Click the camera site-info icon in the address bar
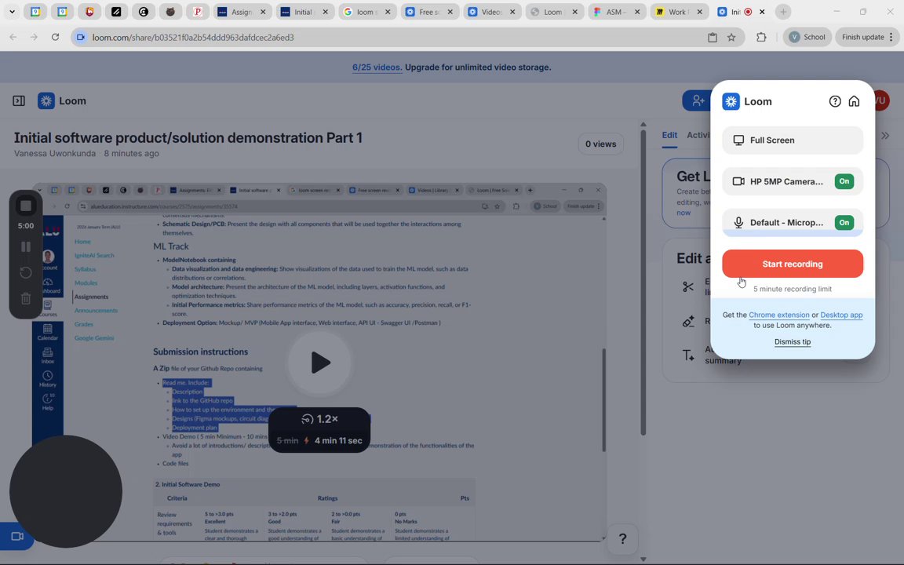Screen dimensions: 904x565 81,38
